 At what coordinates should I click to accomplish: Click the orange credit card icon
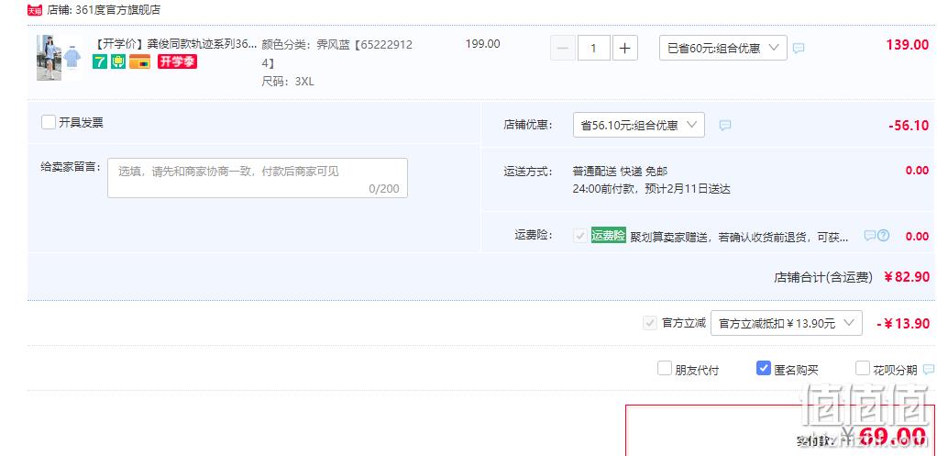coord(140,61)
